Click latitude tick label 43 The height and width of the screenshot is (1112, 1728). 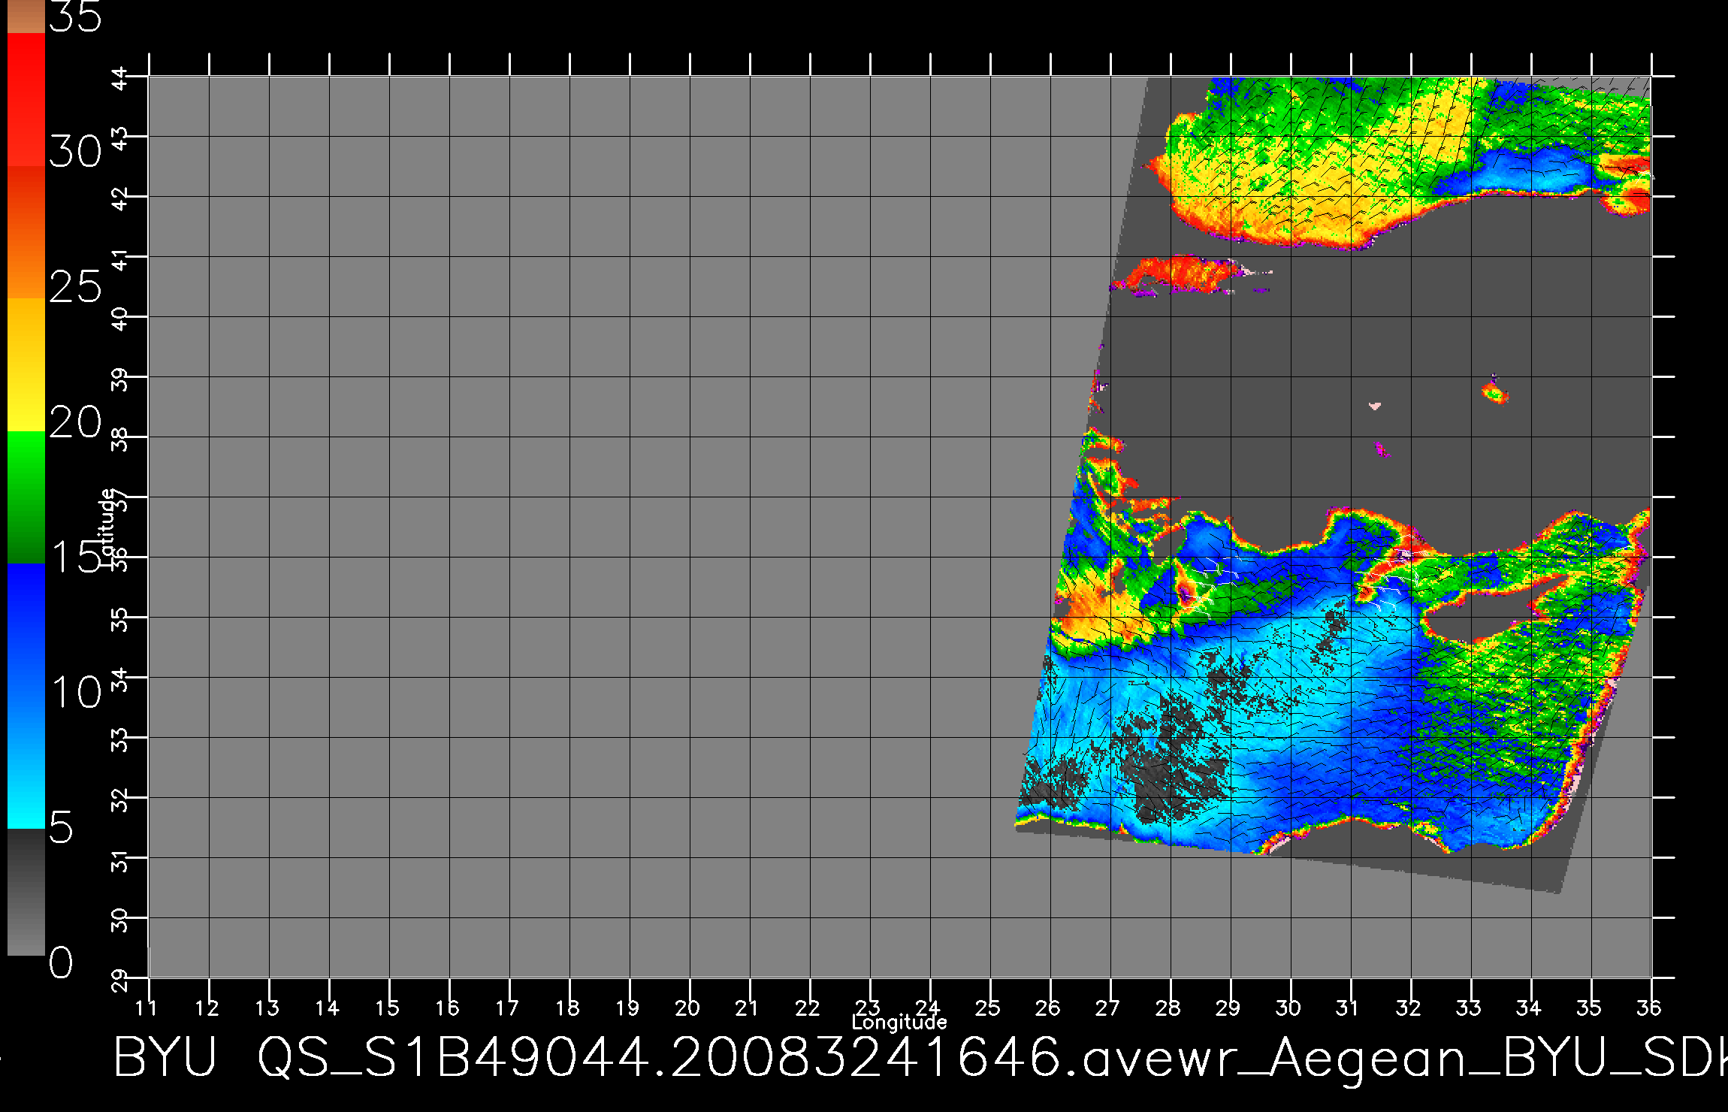click(121, 139)
